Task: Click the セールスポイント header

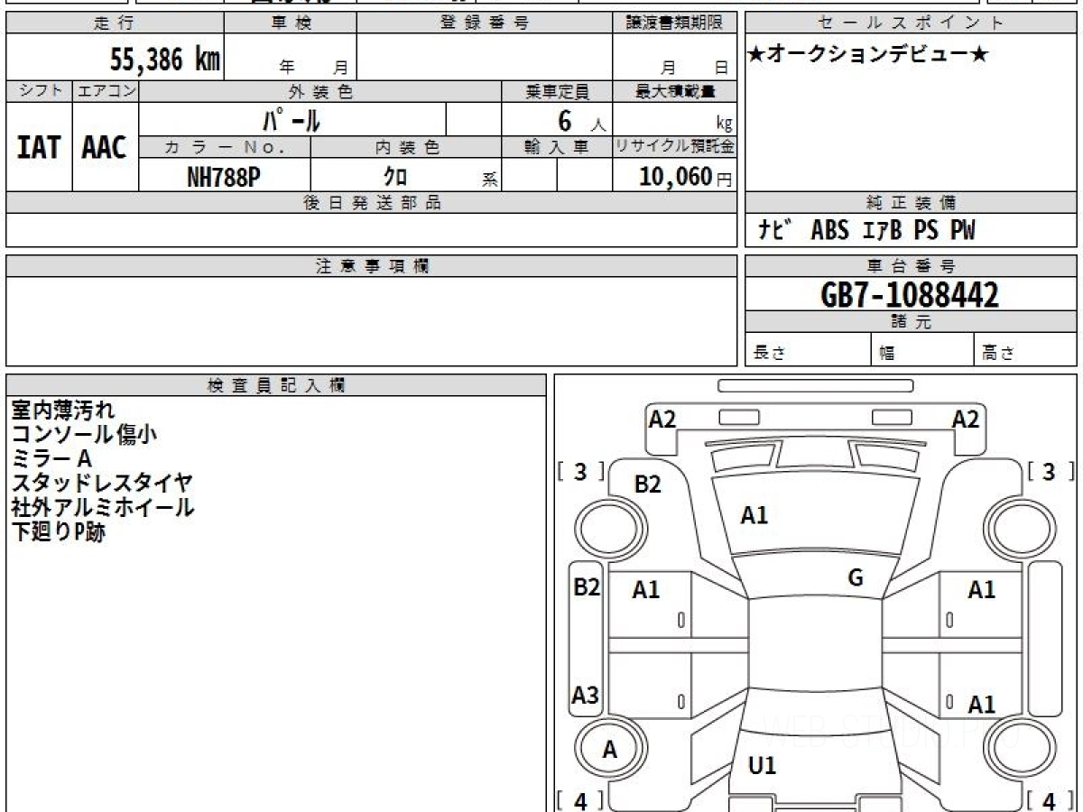Action: pyautogui.click(x=912, y=23)
